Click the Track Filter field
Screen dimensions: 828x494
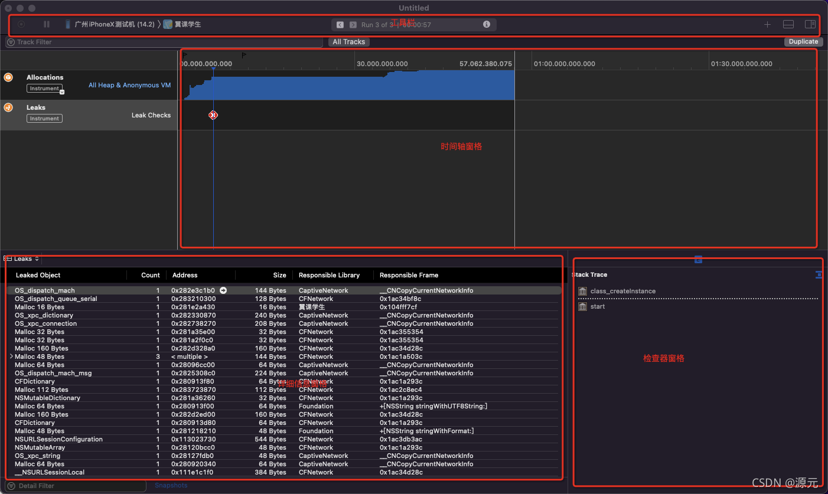[x=164, y=42]
